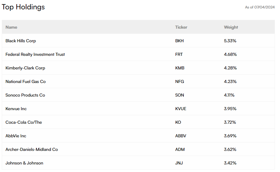Viewport: 280px width, 172px height.
Task: Click the KMB ticker cell
Action: [180, 68]
